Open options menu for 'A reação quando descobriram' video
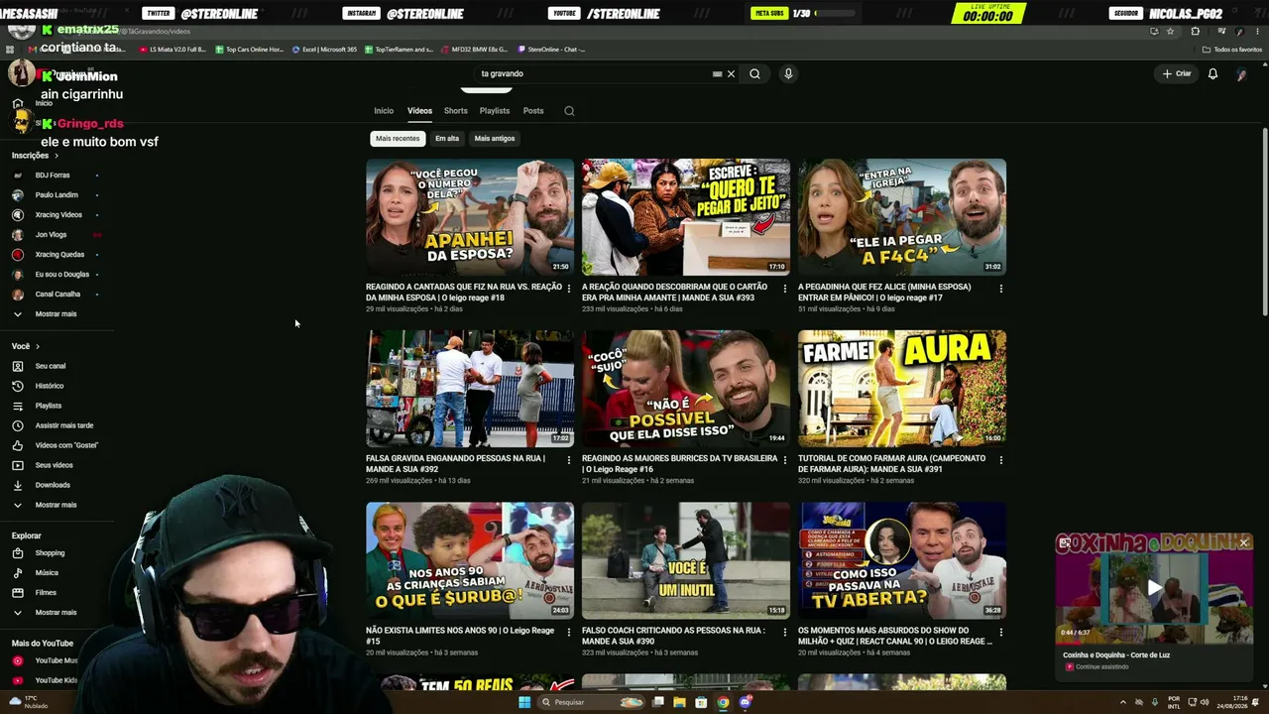The height and width of the screenshot is (714, 1269). point(784,289)
